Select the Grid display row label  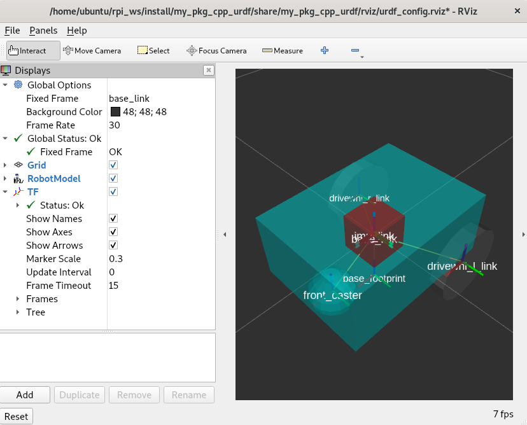[37, 165]
